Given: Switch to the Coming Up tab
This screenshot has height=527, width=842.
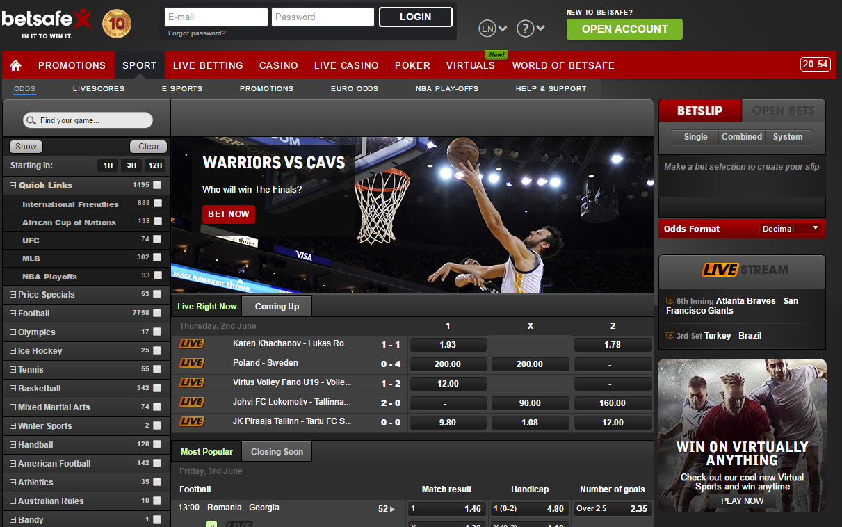Looking at the screenshot, I should pyautogui.click(x=277, y=307).
